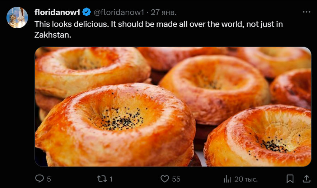Click the views analytics bar-chart icon
Image resolution: width=317 pixels, height=188 pixels.
(227, 178)
